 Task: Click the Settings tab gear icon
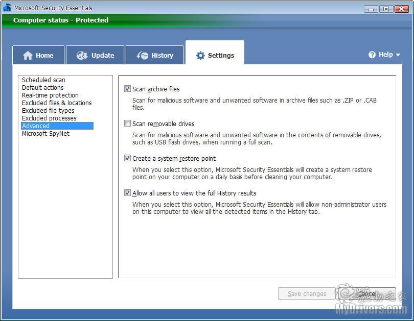(200, 56)
